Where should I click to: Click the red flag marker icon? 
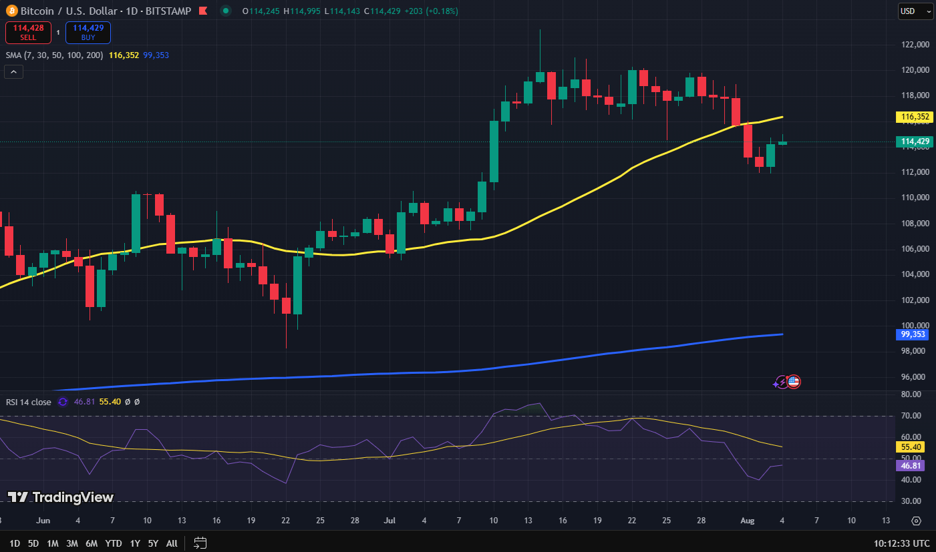(x=202, y=11)
